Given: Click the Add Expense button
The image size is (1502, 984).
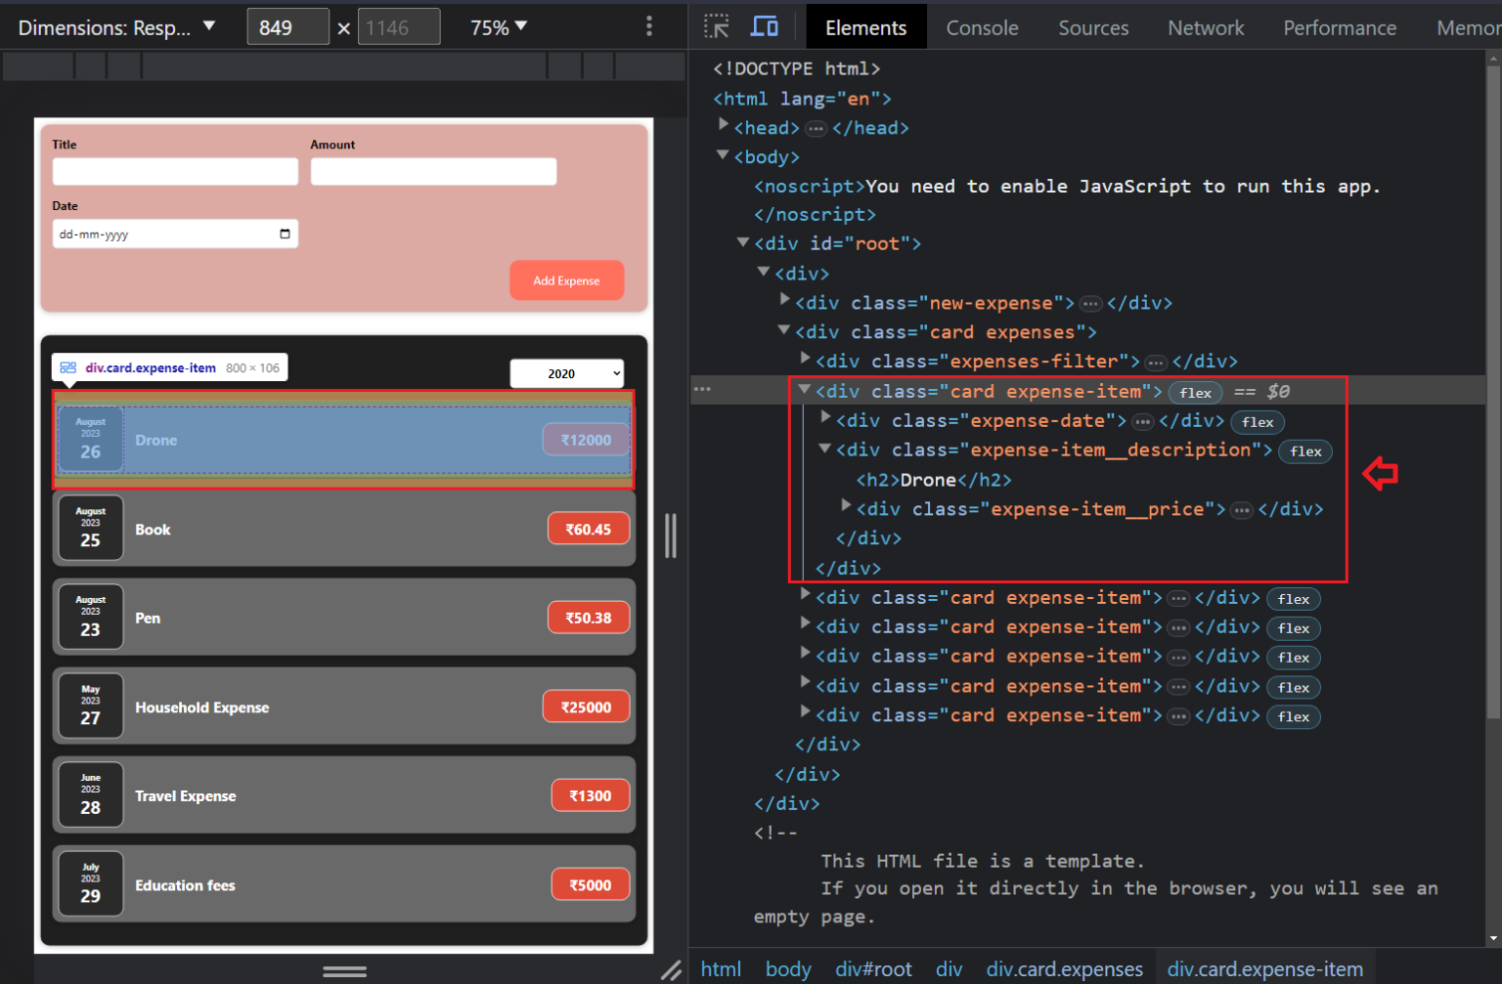Looking at the screenshot, I should (x=566, y=280).
